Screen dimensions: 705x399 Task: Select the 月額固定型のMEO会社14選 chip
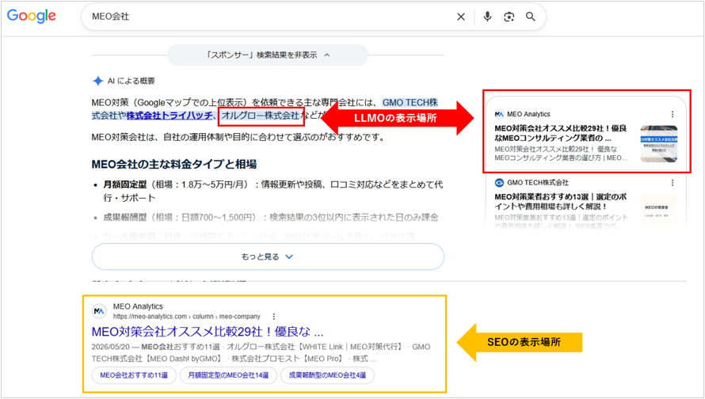click(228, 375)
